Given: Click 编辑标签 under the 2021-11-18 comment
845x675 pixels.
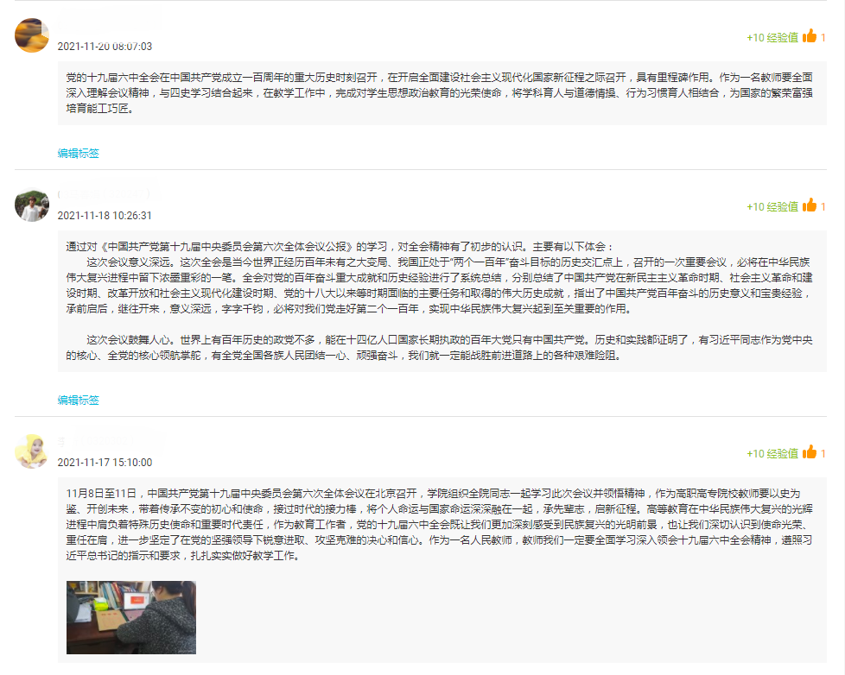Looking at the screenshot, I should (x=79, y=401).
